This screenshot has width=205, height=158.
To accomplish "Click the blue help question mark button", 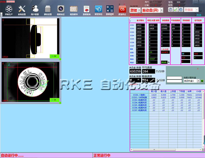I will point(181,9).
